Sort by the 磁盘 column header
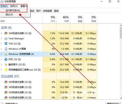Screen dimensions: 122x104 click(77, 19)
